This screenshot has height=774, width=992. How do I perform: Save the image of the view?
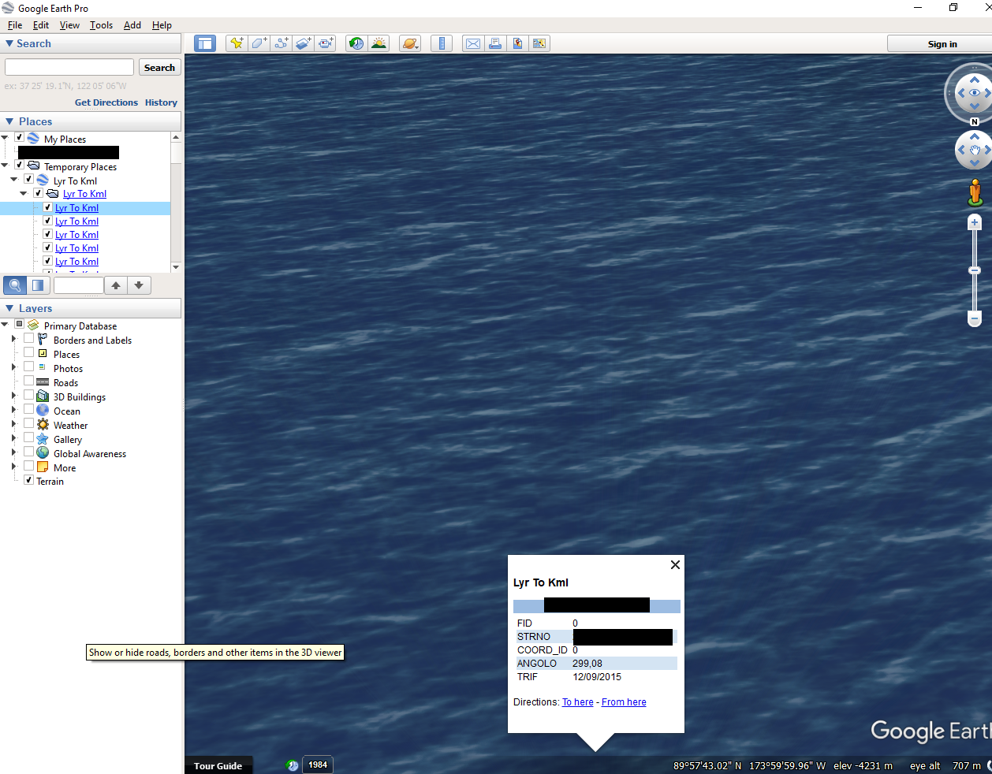(x=517, y=43)
